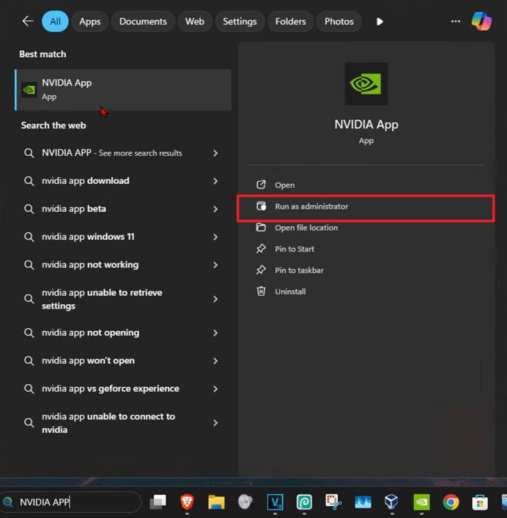Expand chevron beside 'unable to retrieve settings'
This screenshot has height=518, width=507.
pyautogui.click(x=215, y=299)
